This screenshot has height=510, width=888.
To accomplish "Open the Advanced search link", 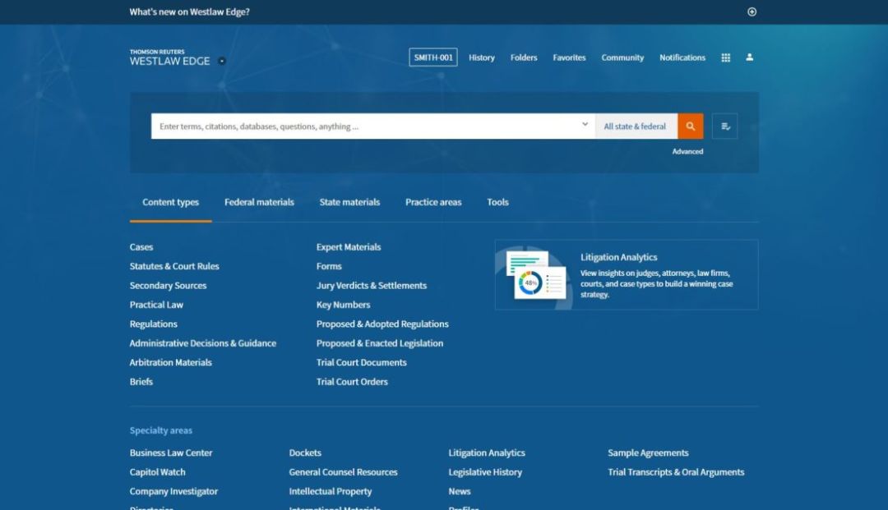I will click(687, 152).
